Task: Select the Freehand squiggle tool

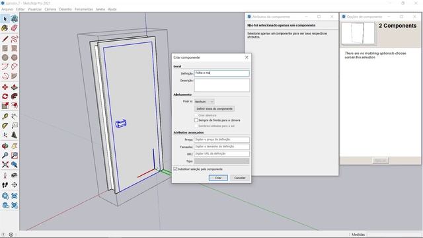Action: pos(15,39)
